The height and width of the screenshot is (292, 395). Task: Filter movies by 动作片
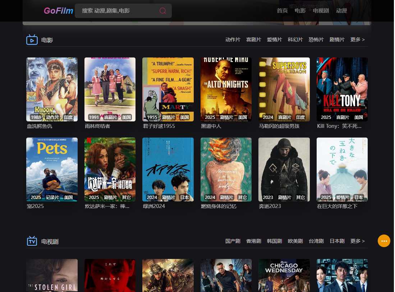(233, 40)
